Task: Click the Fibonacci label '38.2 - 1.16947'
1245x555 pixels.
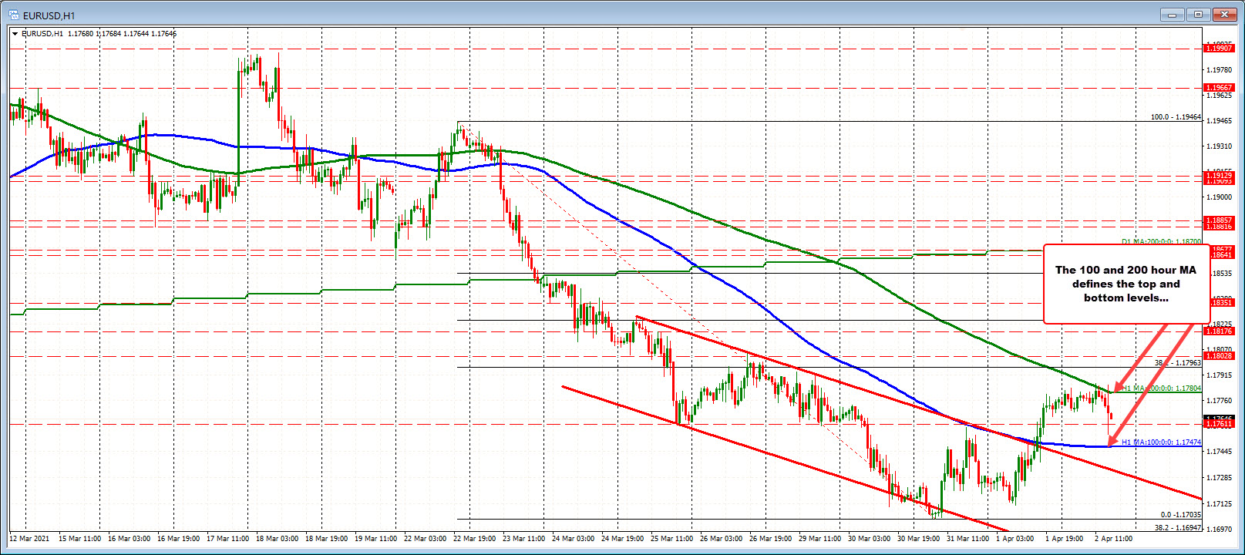Action: click(1177, 528)
